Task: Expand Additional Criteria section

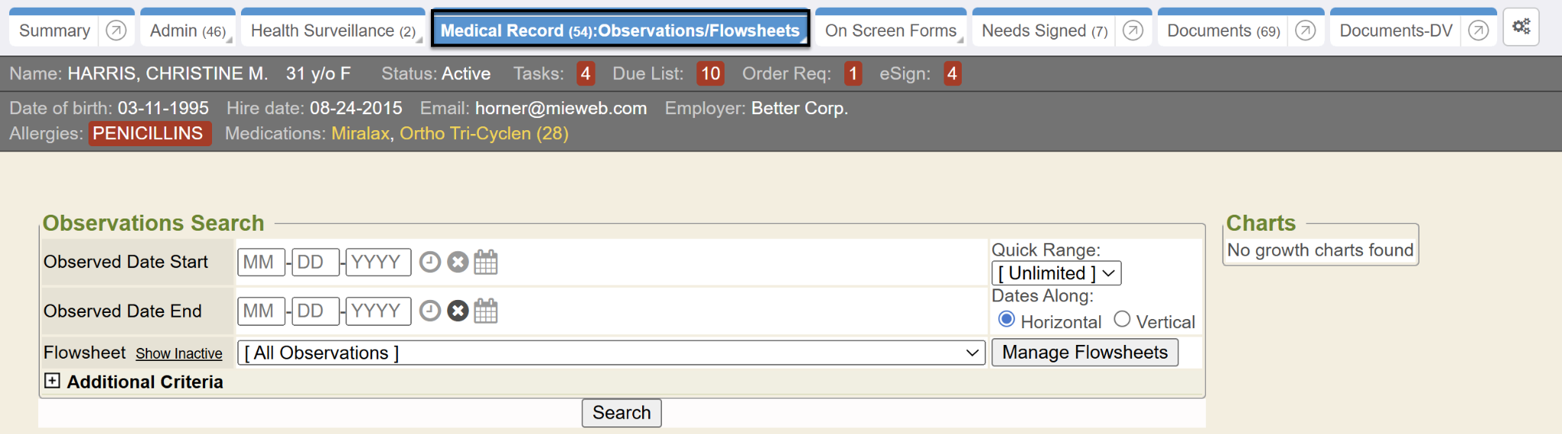Action: click(52, 381)
